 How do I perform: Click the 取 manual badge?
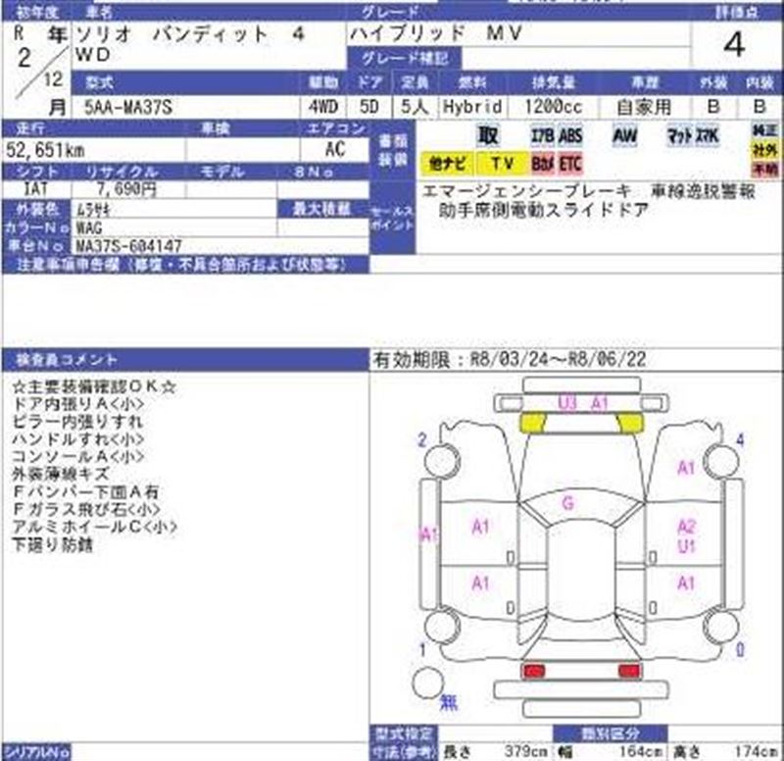(488, 135)
